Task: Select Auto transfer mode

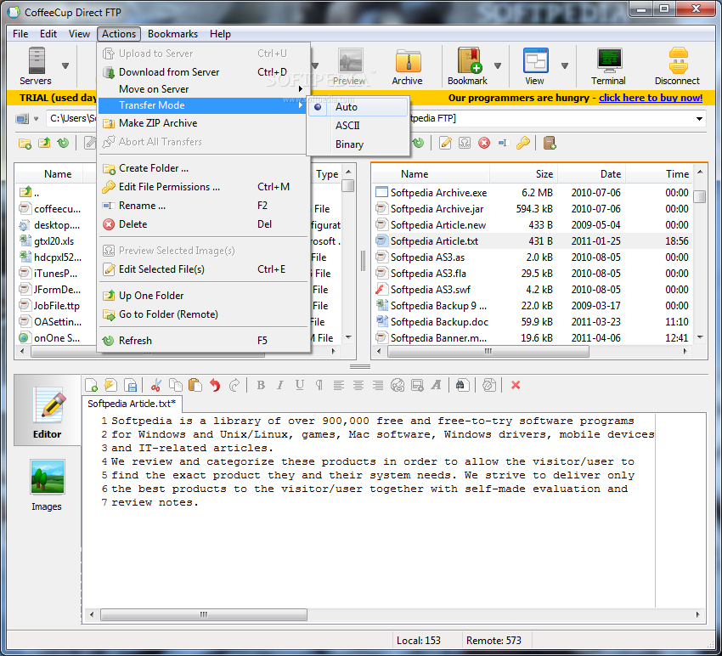Action: click(x=358, y=107)
